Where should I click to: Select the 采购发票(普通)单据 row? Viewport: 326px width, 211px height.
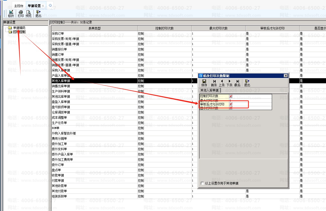pos(189,44)
